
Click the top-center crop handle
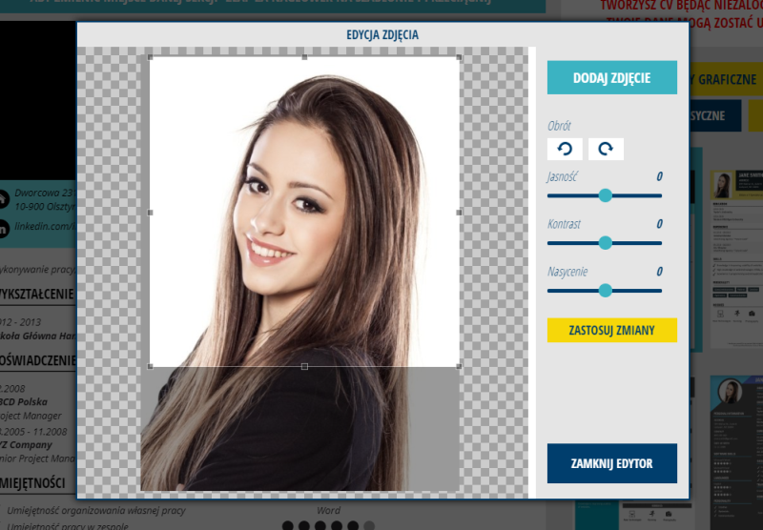[305, 58]
